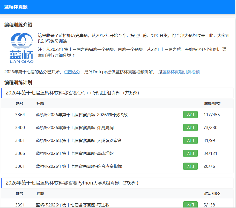Select problem number 3401
Image resolution: width=236 pixels, height=208 pixels.
pos(20,140)
